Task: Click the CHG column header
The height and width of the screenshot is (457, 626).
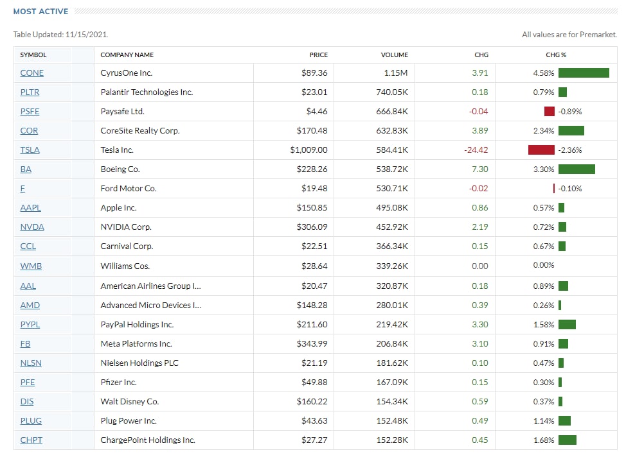Action: [481, 55]
